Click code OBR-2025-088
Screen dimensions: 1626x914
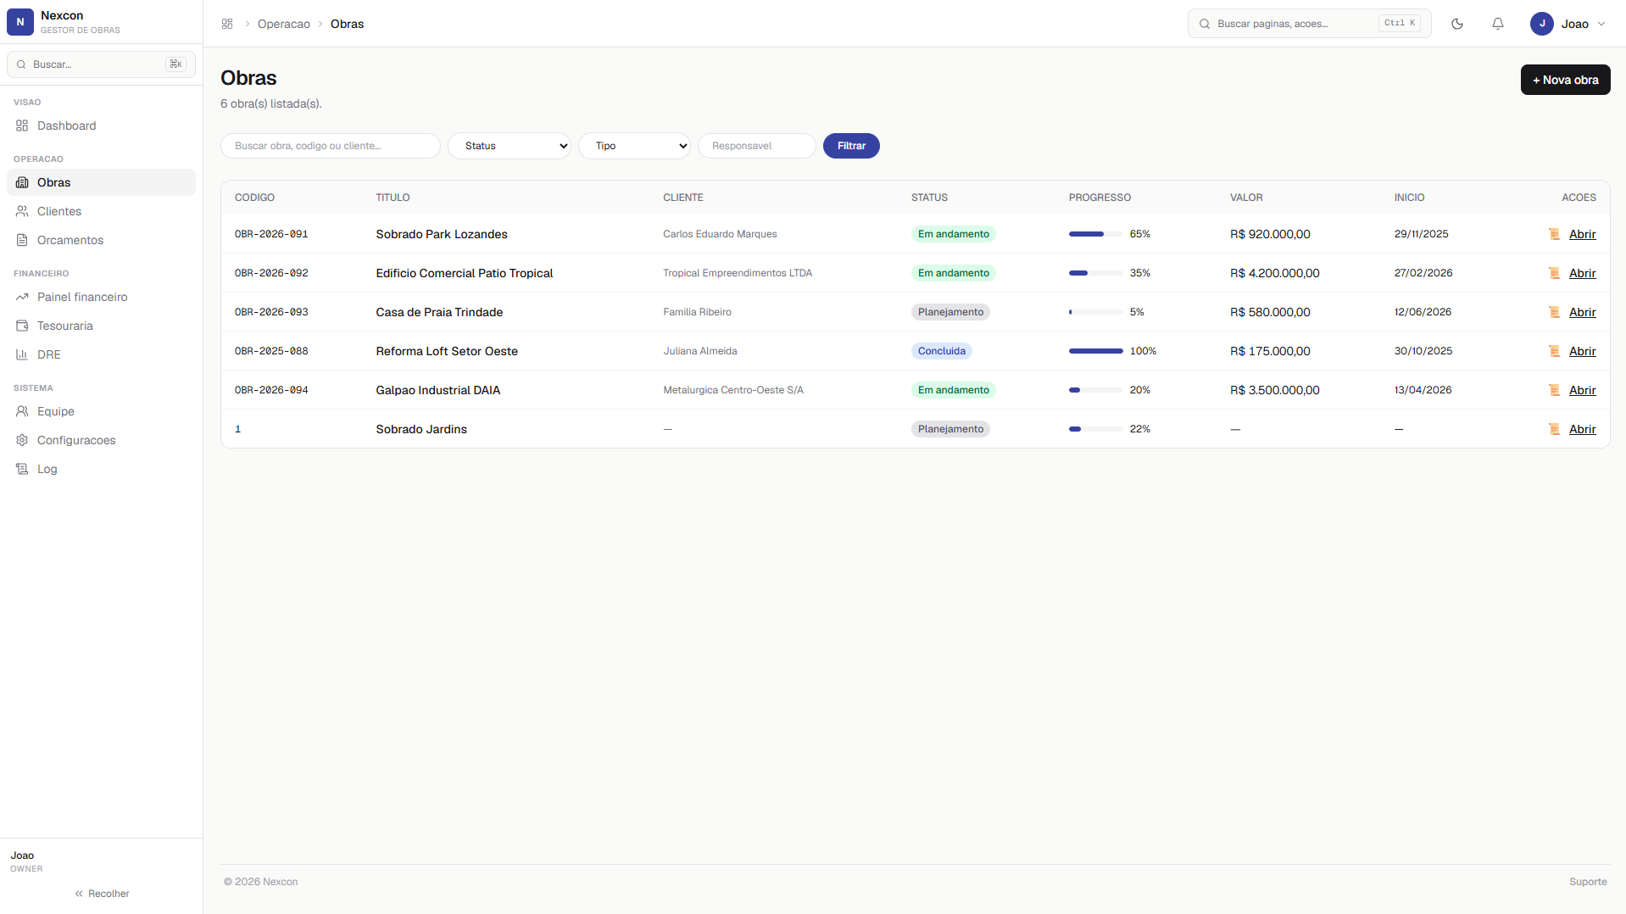(x=271, y=351)
